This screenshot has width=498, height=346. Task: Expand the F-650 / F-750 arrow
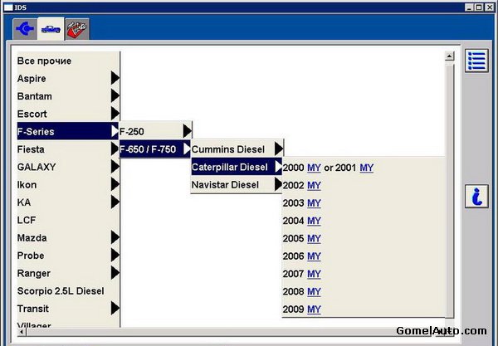[187, 149]
